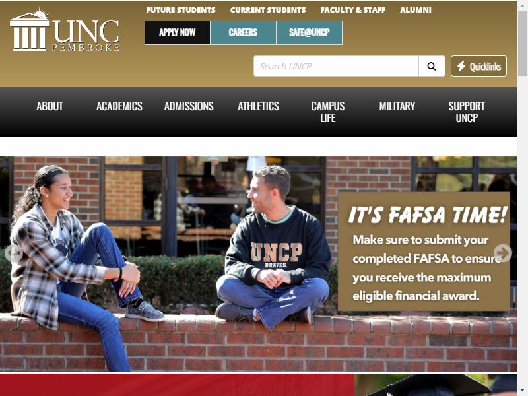Expand the Campus Life menu
The image size is (528, 396).
click(327, 112)
